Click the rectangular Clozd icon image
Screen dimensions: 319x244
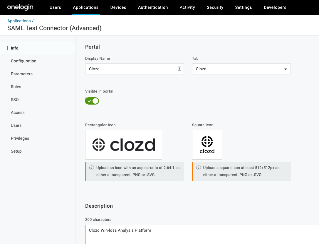[123, 145]
